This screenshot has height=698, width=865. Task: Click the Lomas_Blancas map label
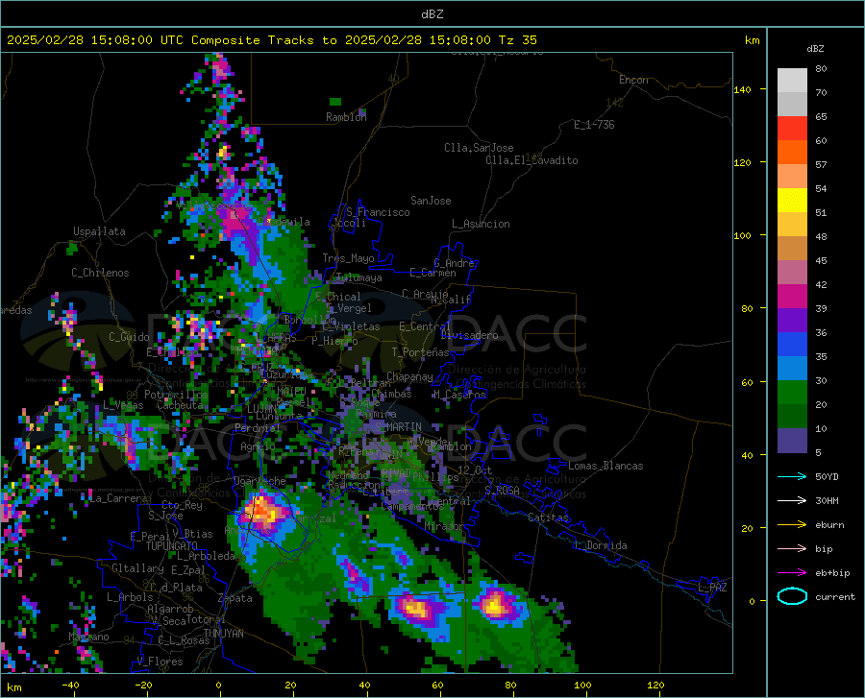[x=605, y=466]
